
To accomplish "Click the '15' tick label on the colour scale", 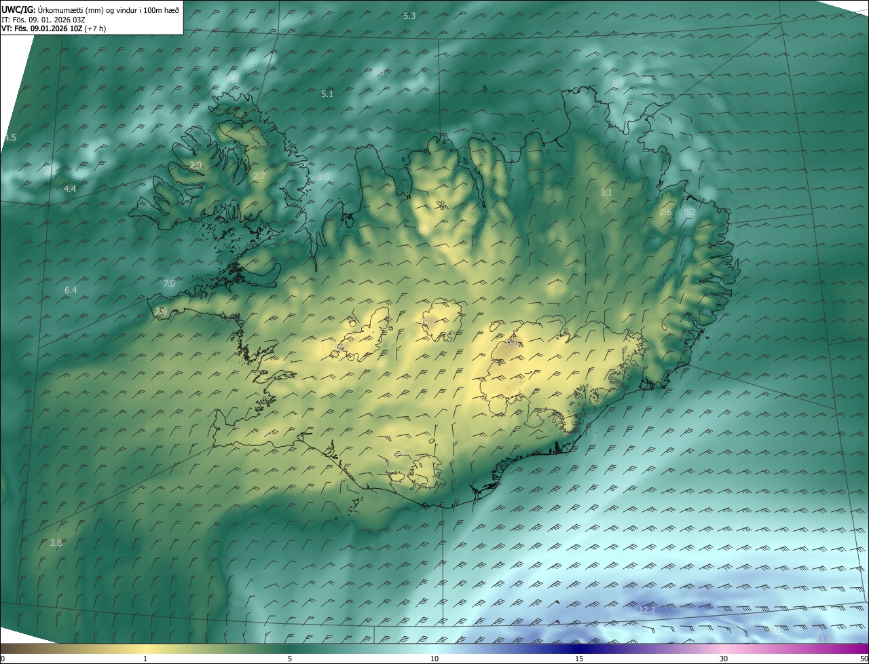I will tap(579, 659).
